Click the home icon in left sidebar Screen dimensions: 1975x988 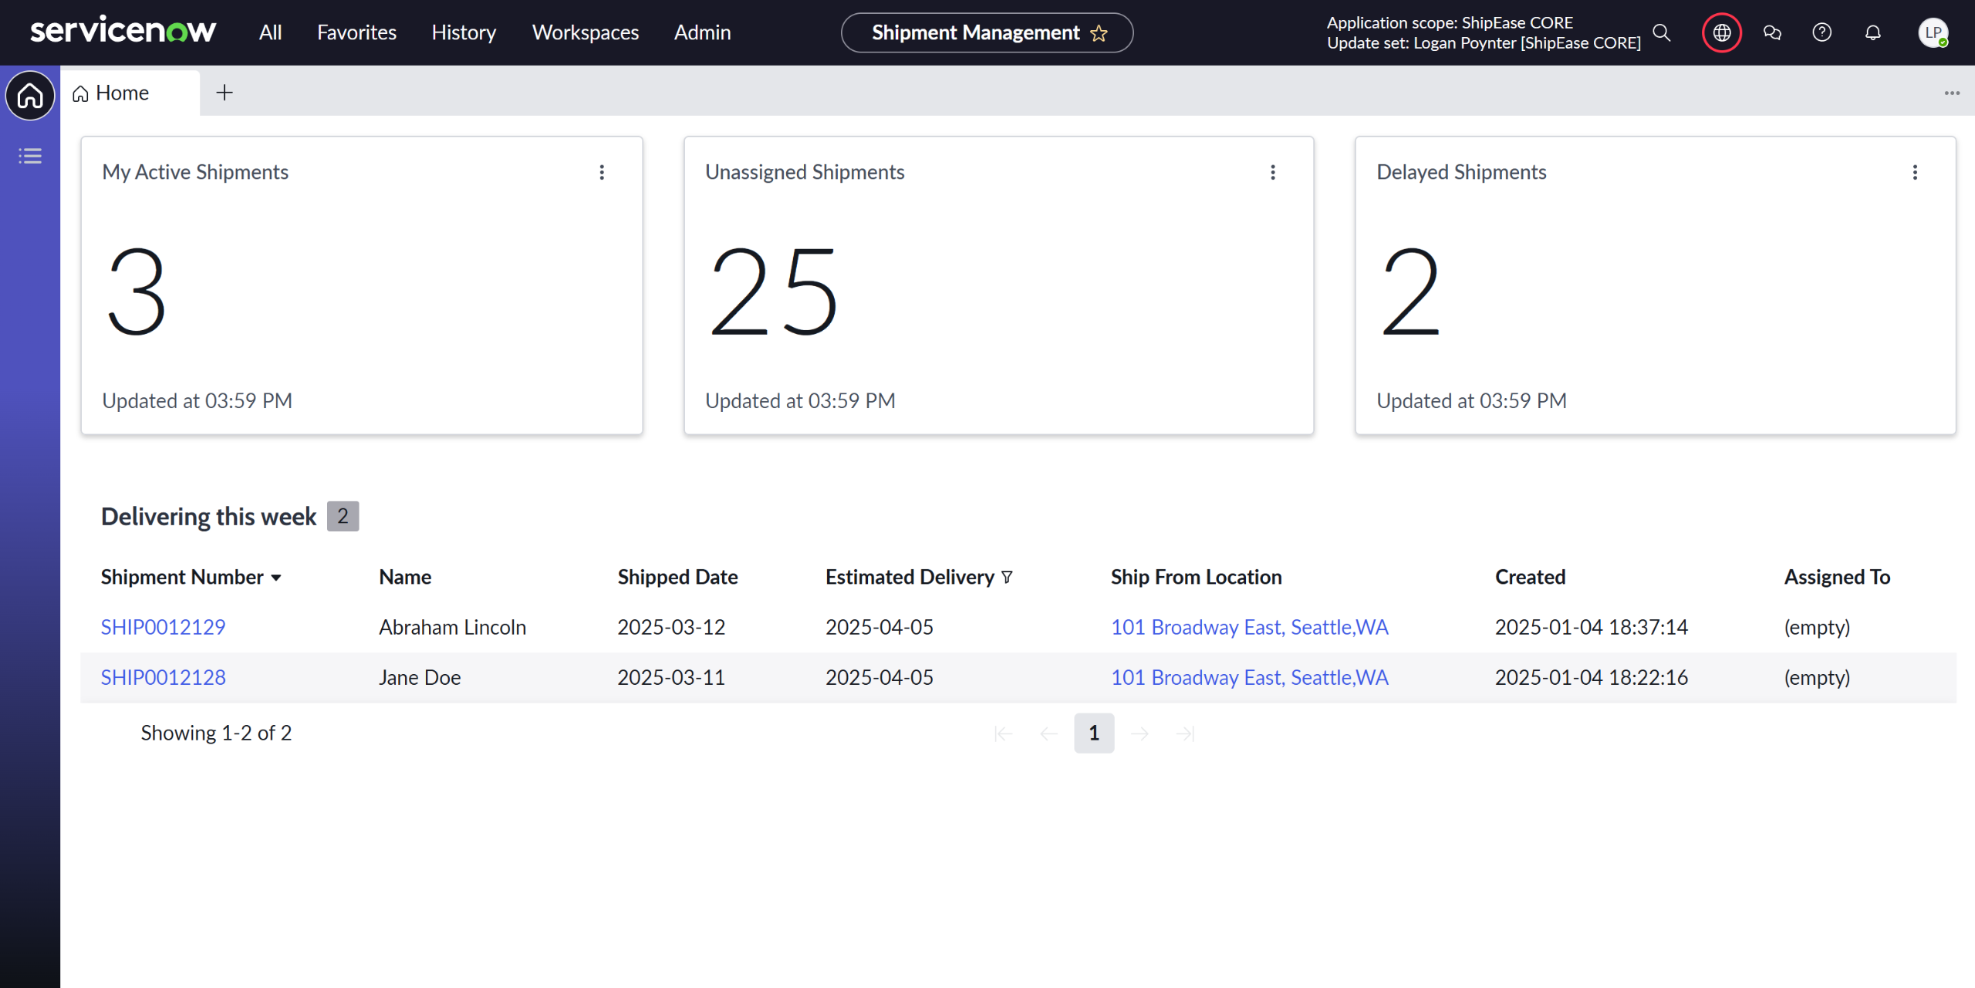[30, 96]
